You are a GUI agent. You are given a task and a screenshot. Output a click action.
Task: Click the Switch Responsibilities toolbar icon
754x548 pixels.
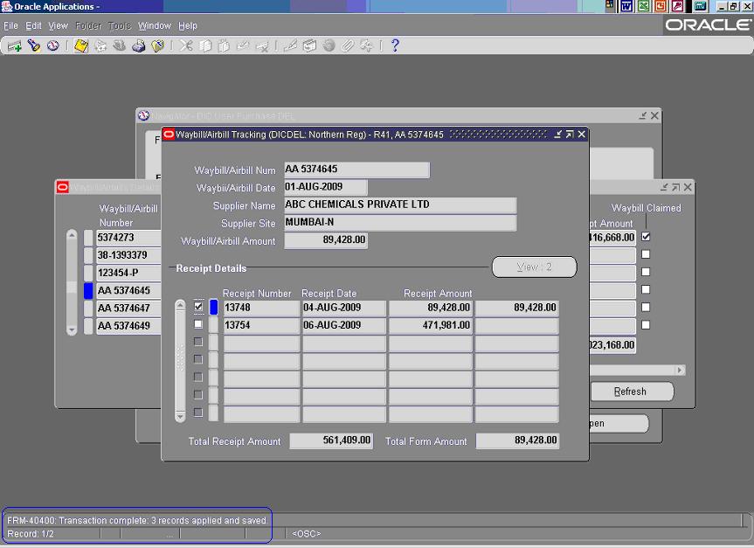click(x=119, y=45)
